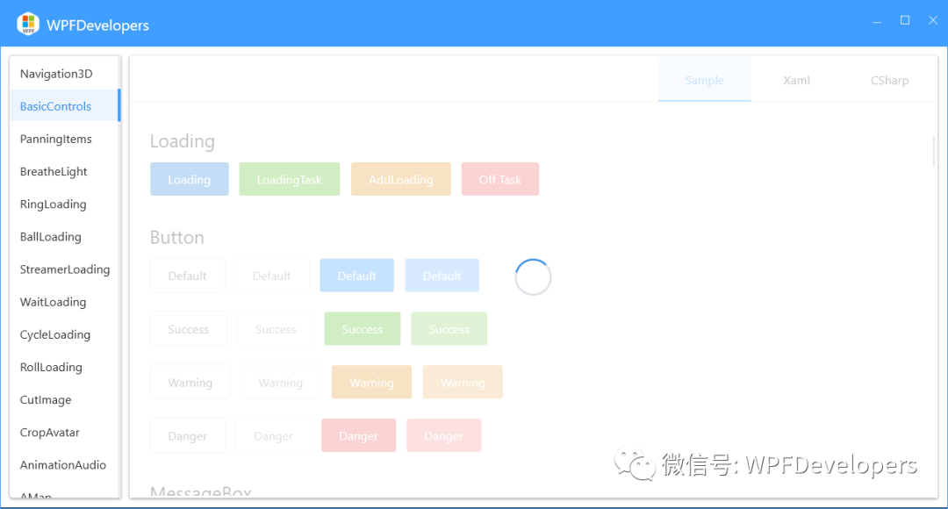Click the spinning loading ring indicator
The image size is (948, 509).
[x=533, y=277]
